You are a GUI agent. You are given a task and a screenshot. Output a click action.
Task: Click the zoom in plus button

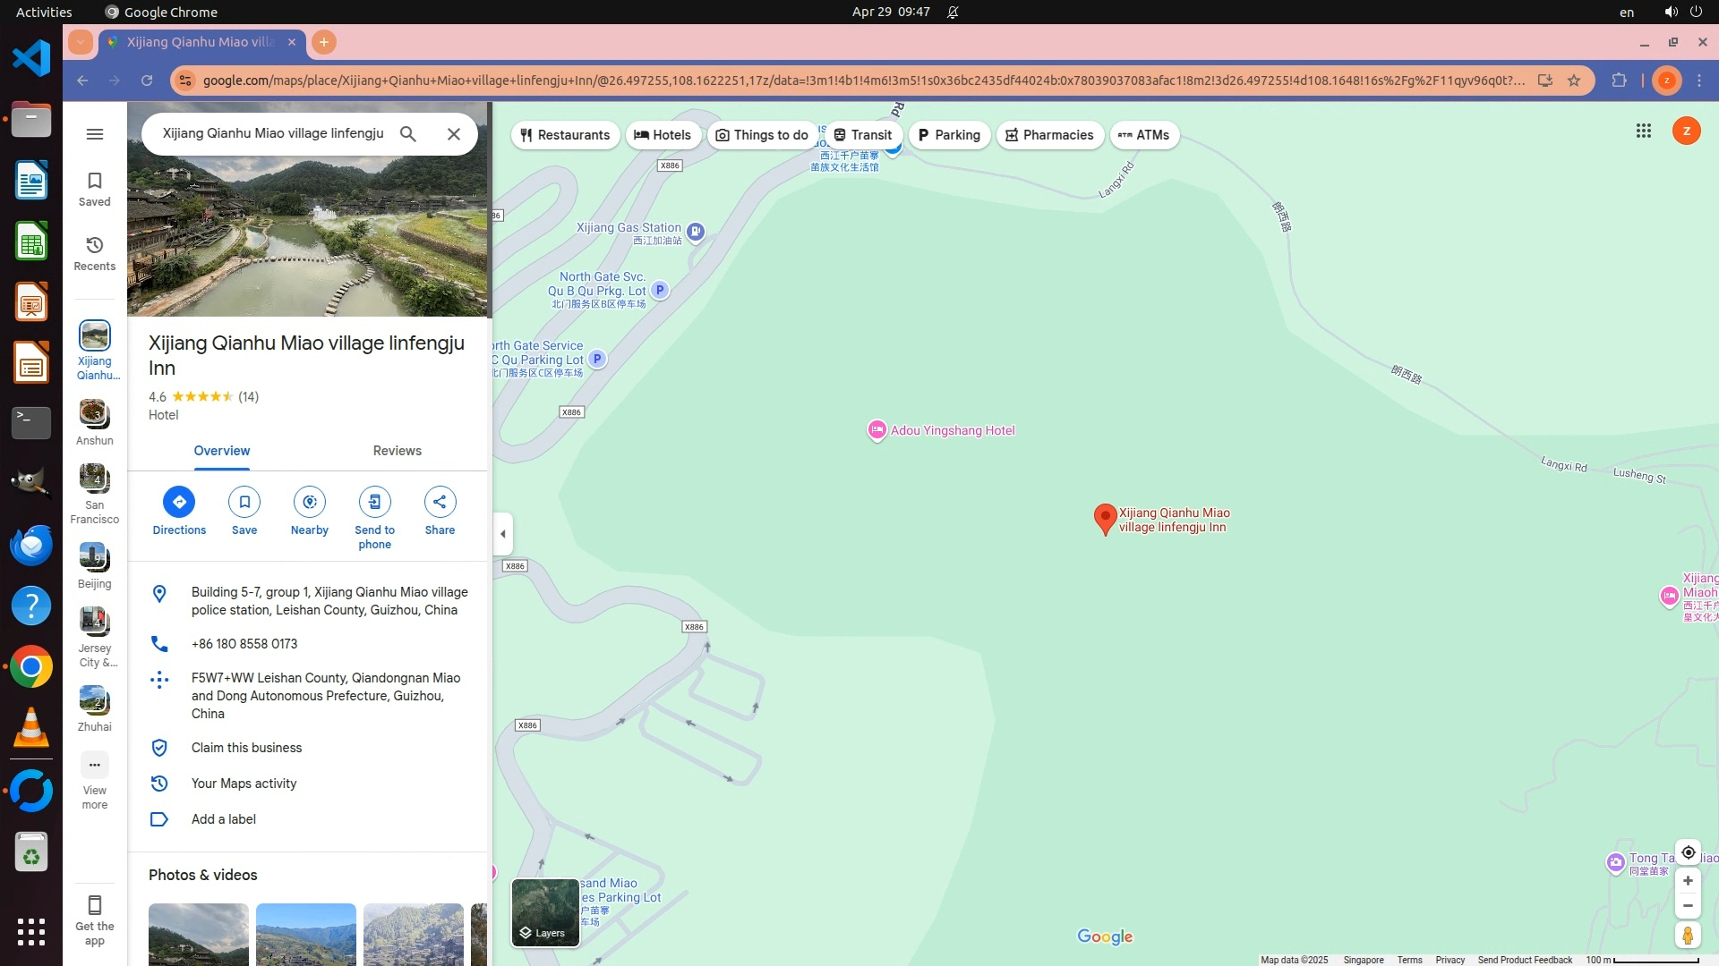[x=1688, y=881]
